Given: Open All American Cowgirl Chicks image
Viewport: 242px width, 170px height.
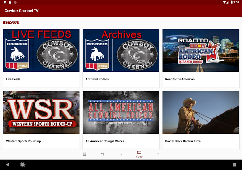Looking at the screenshot, I should point(121,112).
